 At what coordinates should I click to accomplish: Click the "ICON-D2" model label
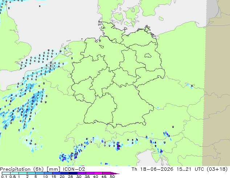pos(74,169)
